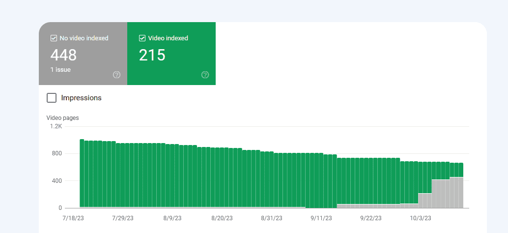Click the tallest green bar above 7/18/23
The image size is (508, 233).
[x=82, y=172]
